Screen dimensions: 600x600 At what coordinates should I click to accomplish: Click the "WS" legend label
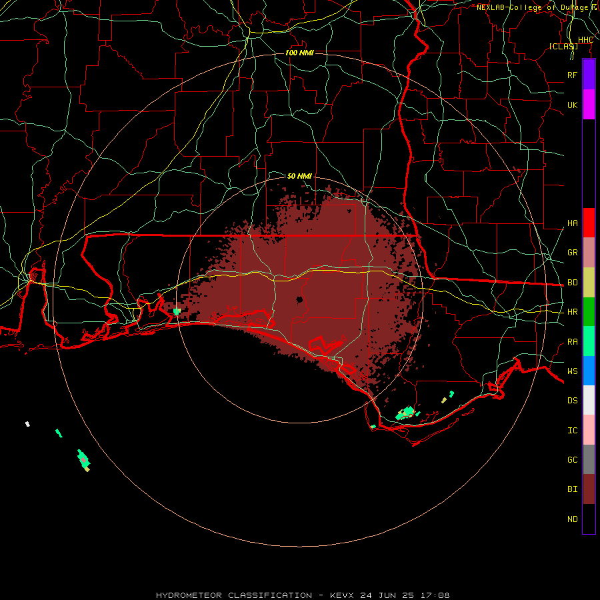click(572, 371)
